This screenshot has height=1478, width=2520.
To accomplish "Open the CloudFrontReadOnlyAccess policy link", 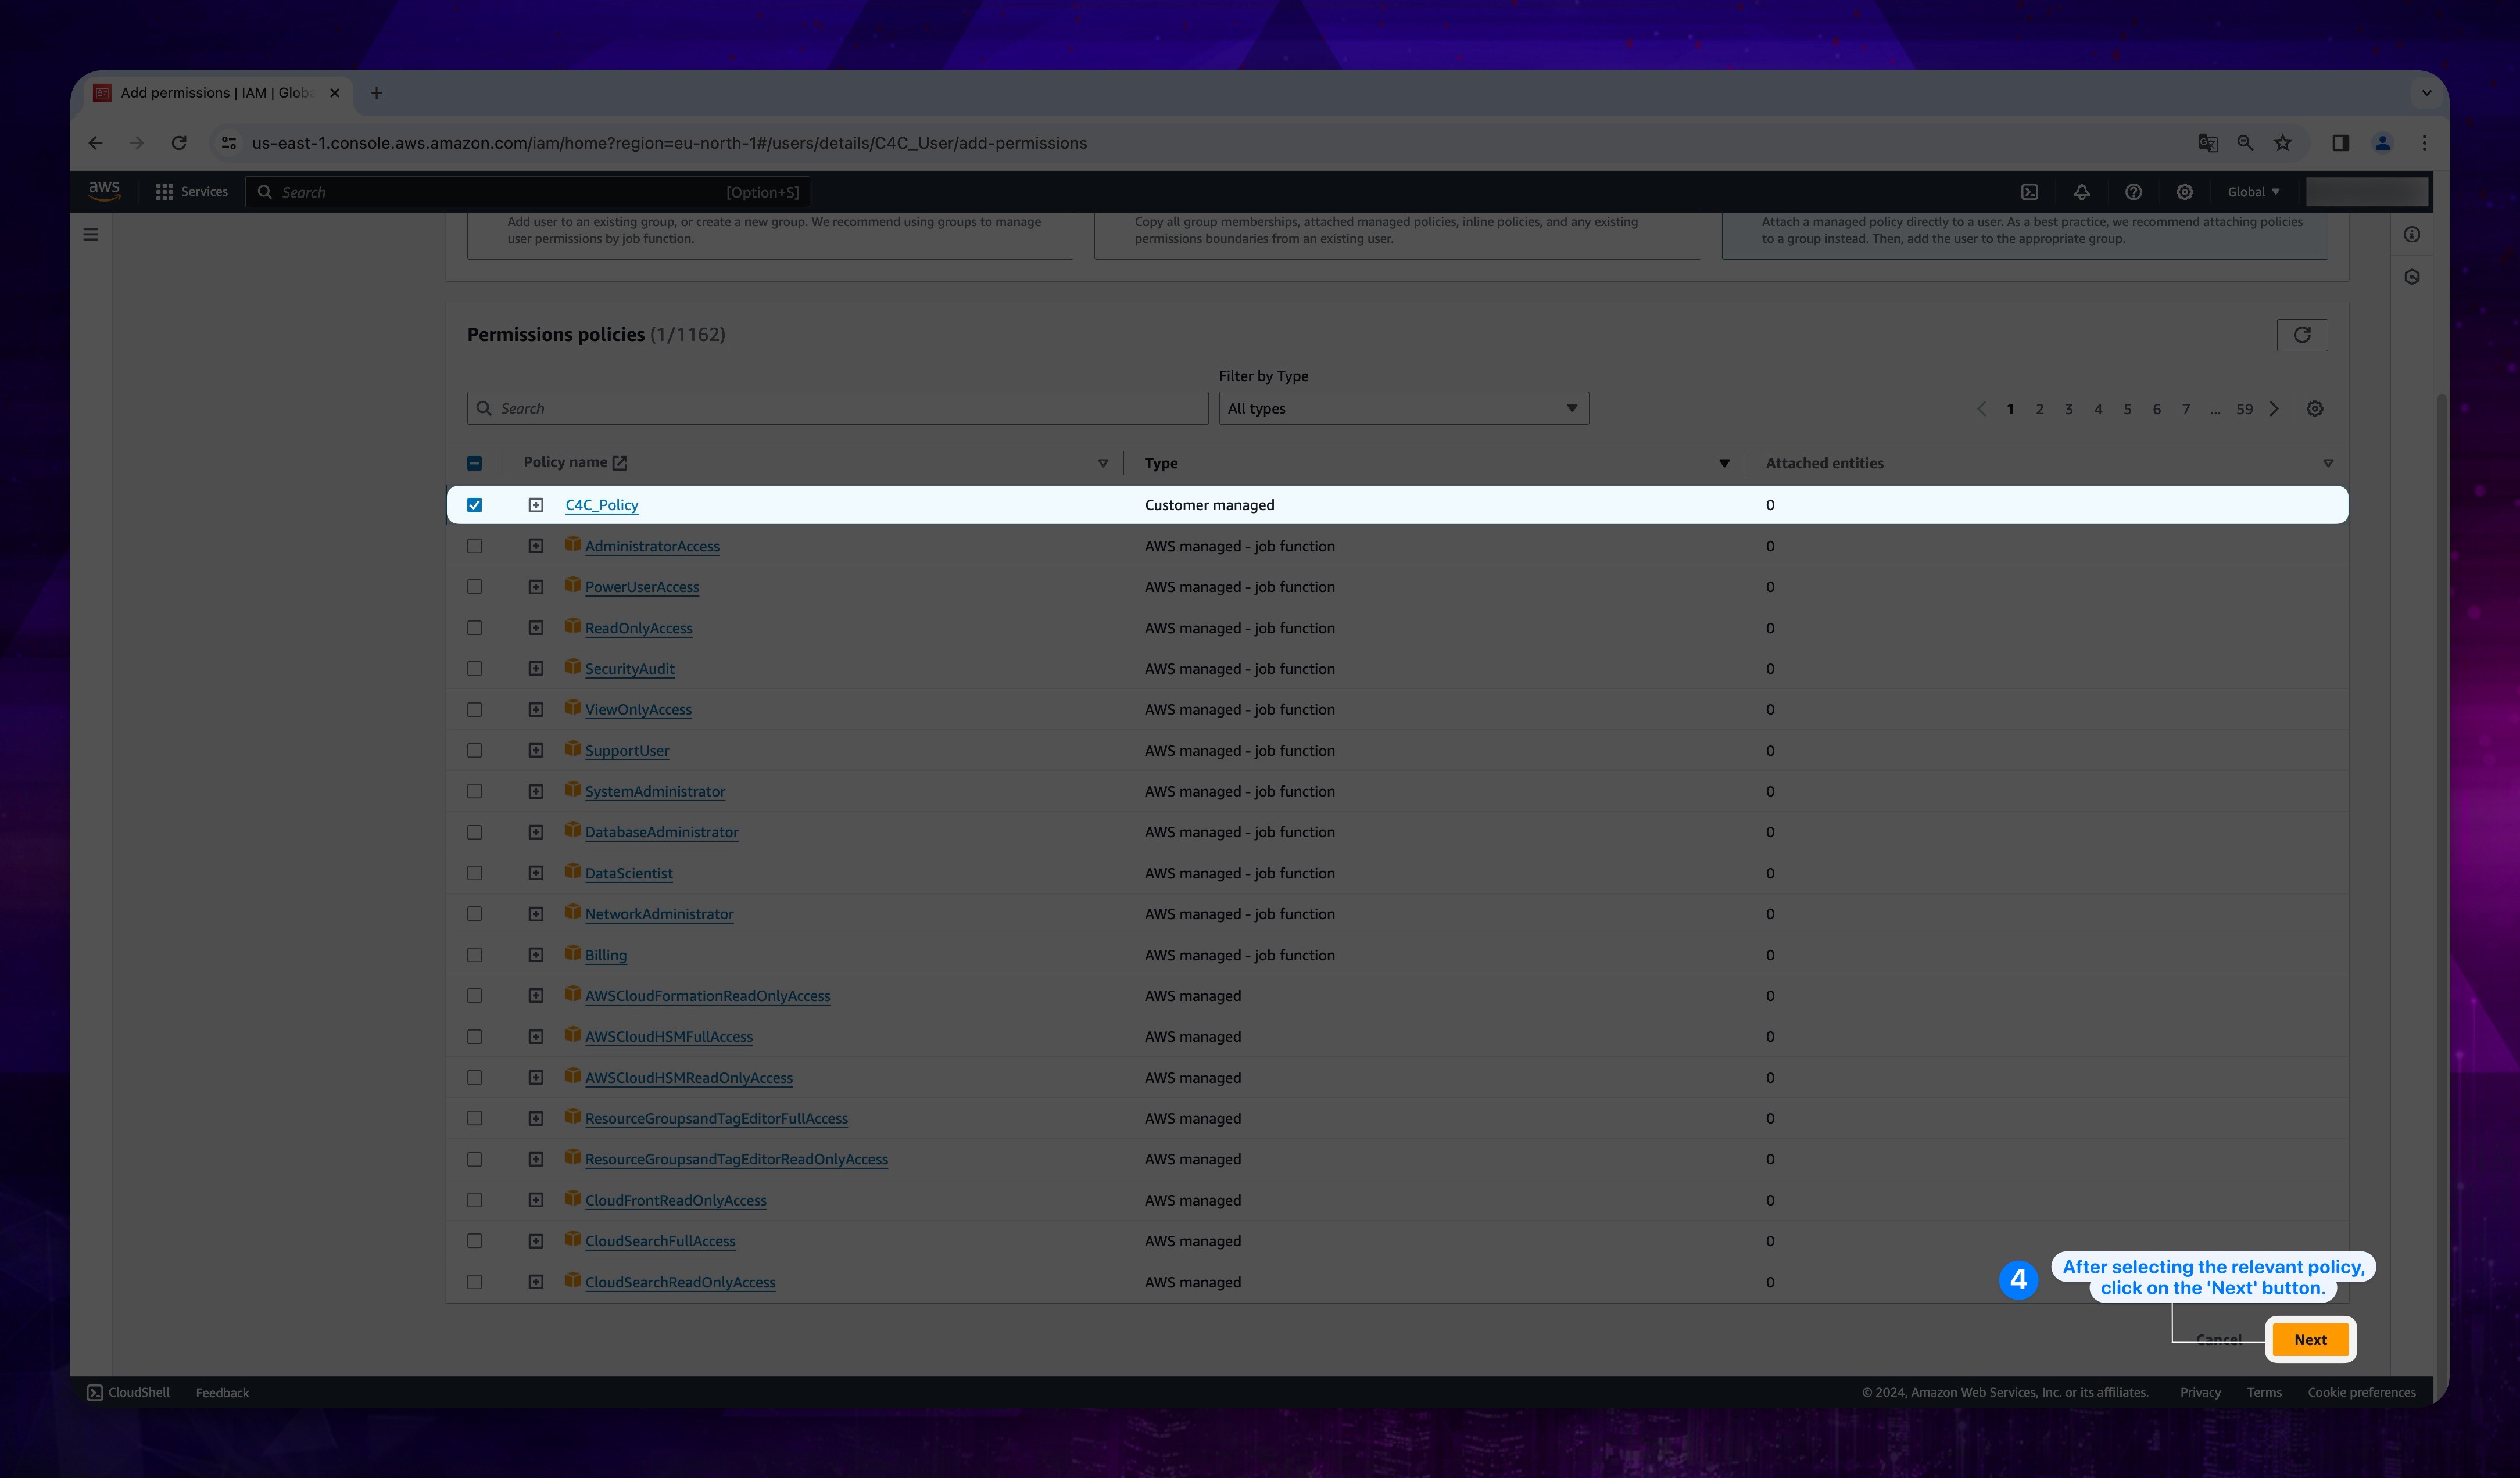I will click(676, 1200).
